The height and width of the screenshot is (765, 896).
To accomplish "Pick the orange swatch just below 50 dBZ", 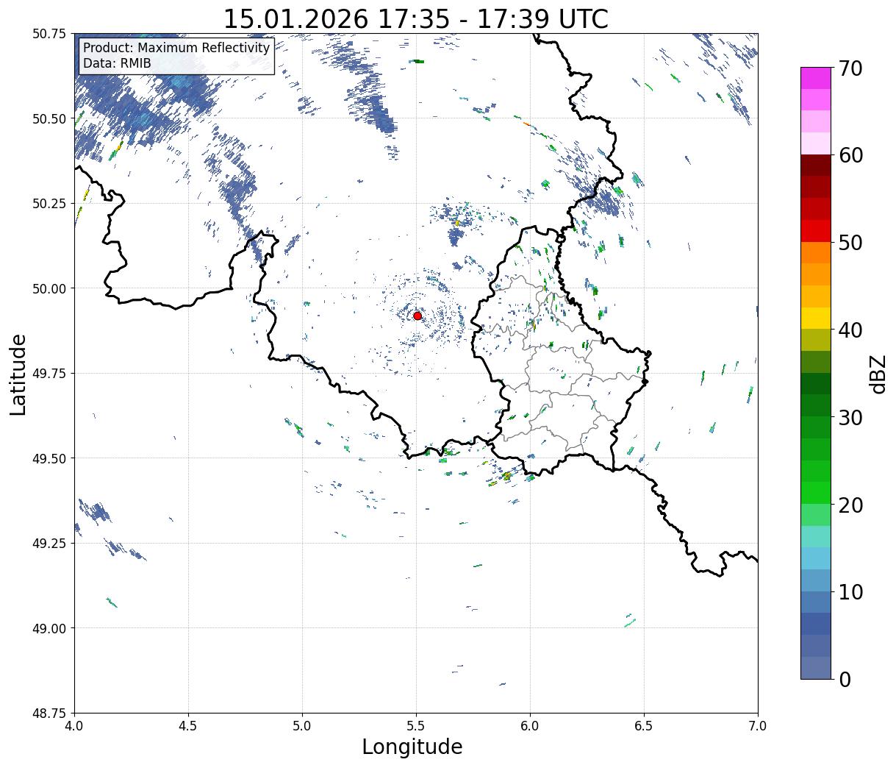I will pos(816,252).
